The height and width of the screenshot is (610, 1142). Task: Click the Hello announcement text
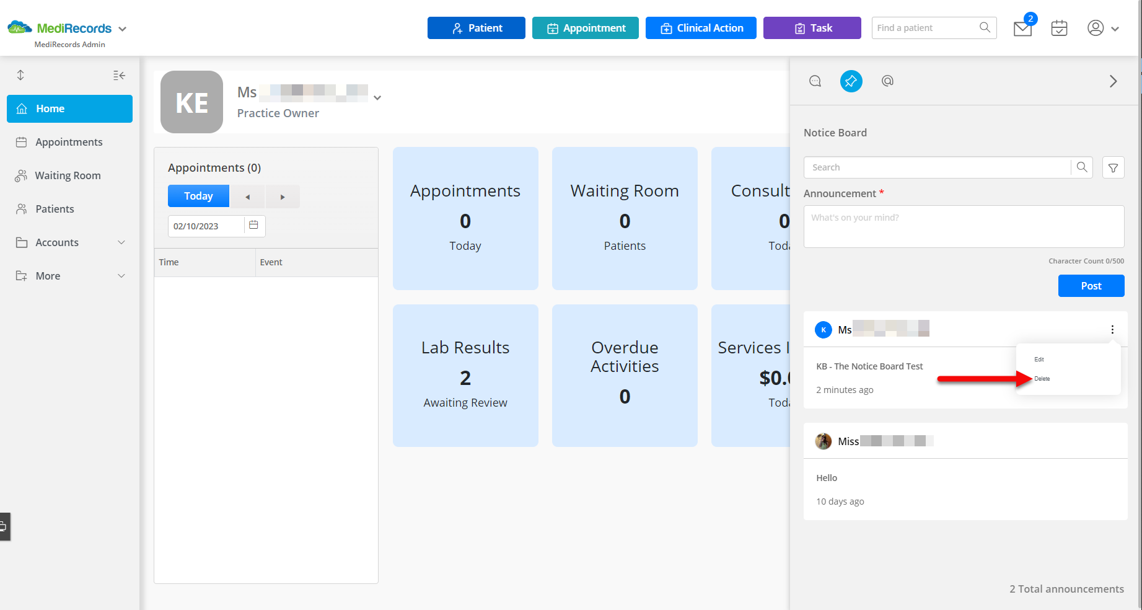[827, 478]
